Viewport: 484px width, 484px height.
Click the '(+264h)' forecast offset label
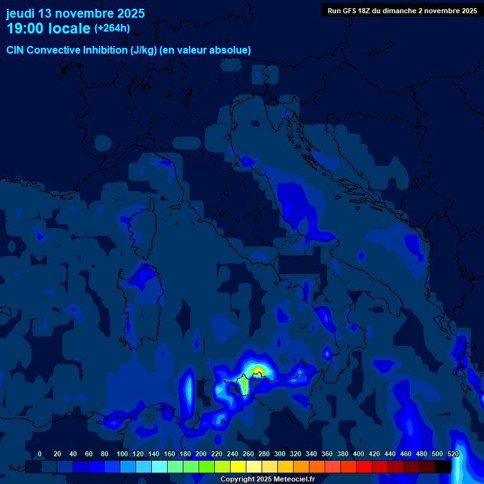[x=112, y=28]
